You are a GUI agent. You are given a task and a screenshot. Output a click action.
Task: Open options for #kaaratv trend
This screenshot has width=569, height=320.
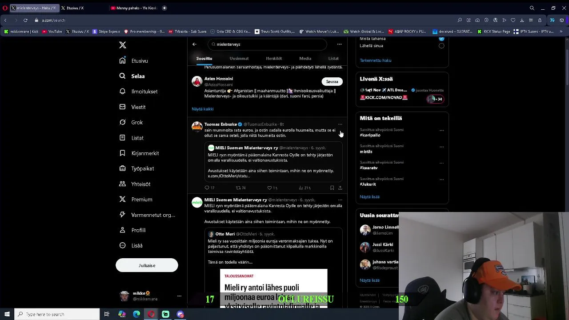(x=441, y=163)
